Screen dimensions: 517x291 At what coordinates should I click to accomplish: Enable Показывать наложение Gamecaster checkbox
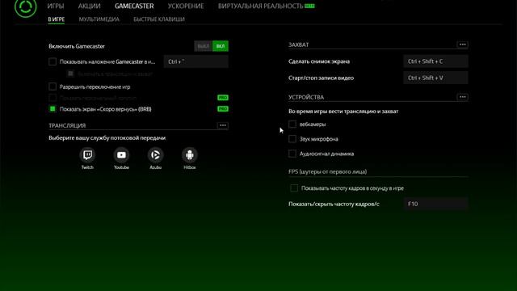point(53,61)
